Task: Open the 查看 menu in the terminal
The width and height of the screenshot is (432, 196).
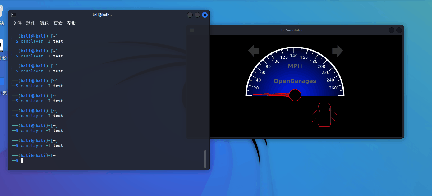Action: tap(58, 23)
